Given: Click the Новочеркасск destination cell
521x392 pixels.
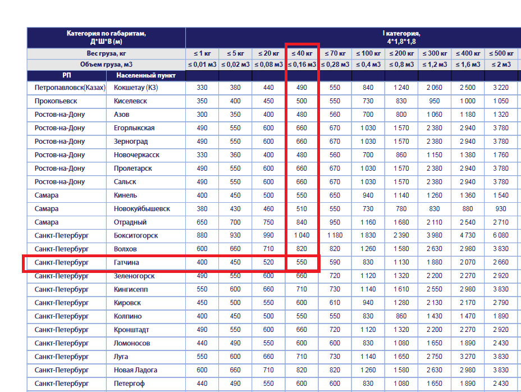Looking at the screenshot, I should (x=136, y=155).
